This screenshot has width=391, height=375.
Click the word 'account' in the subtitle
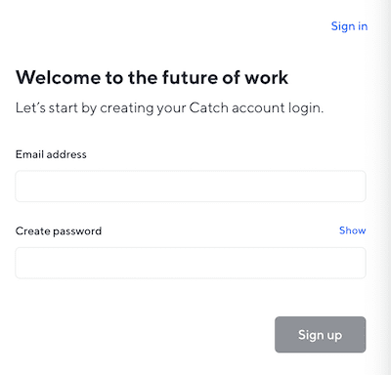click(x=258, y=108)
